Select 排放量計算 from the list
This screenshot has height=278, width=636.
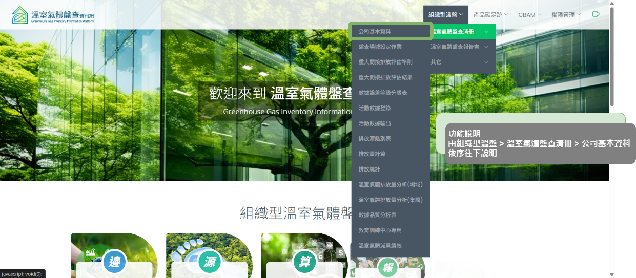click(x=372, y=154)
